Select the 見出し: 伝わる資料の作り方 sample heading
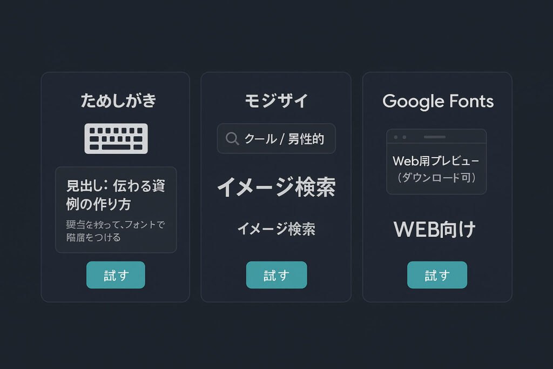 [x=116, y=194]
